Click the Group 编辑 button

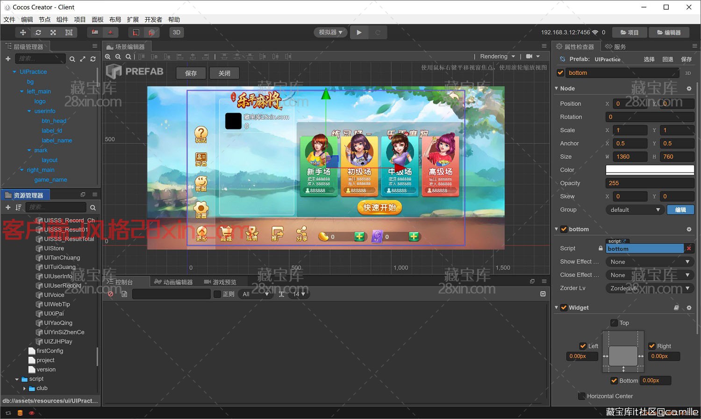pos(680,210)
